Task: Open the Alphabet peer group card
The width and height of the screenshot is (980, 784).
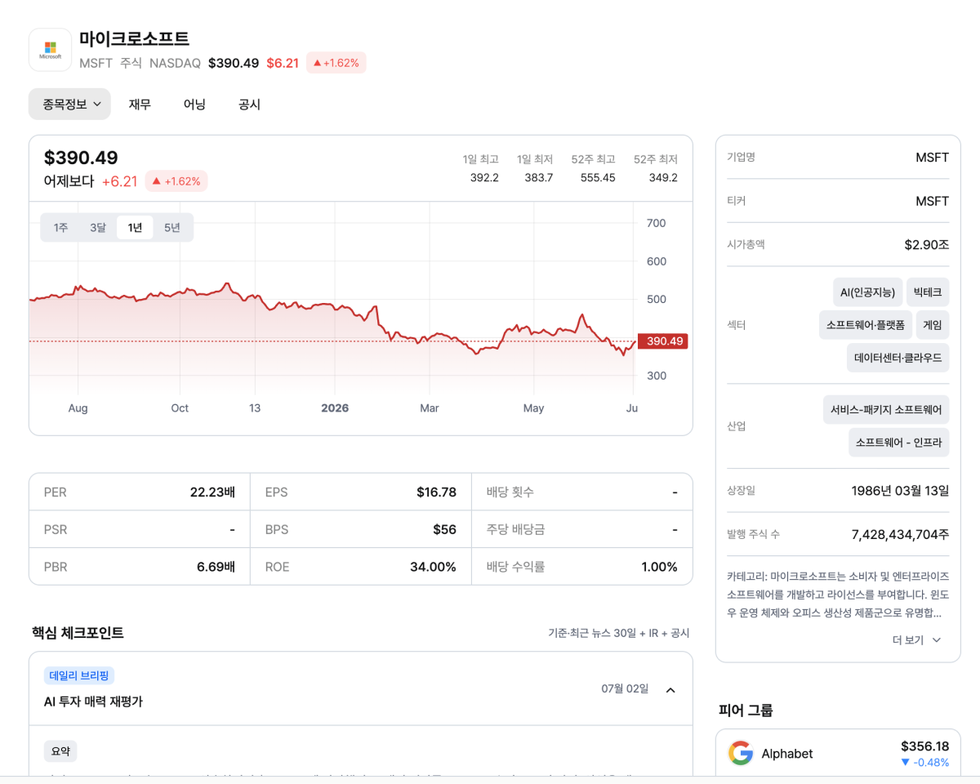Action: tap(838, 753)
